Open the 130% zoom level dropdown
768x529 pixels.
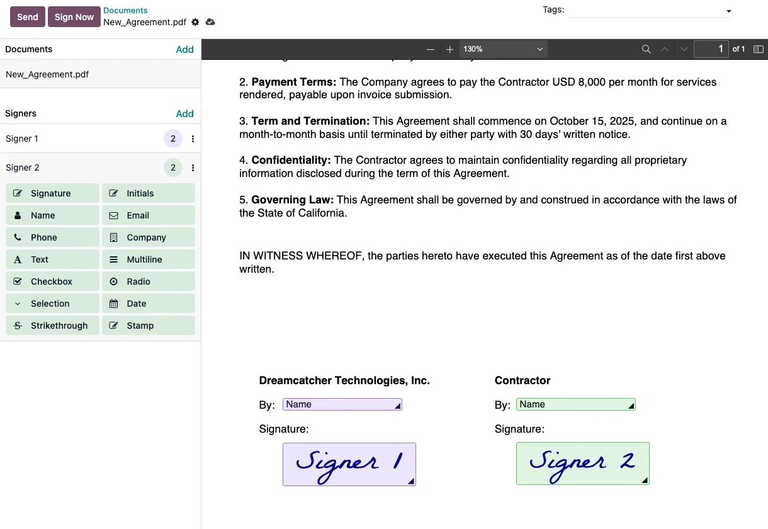coord(503,49)
